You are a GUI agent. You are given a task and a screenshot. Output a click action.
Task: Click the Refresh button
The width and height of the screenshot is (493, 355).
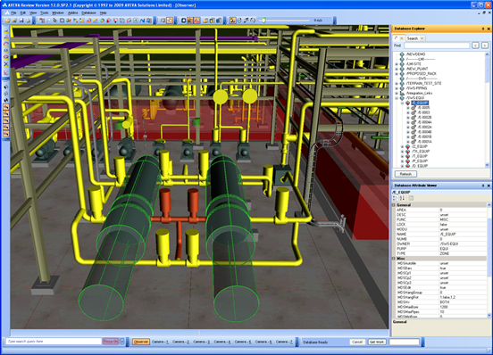pos(405,174)
